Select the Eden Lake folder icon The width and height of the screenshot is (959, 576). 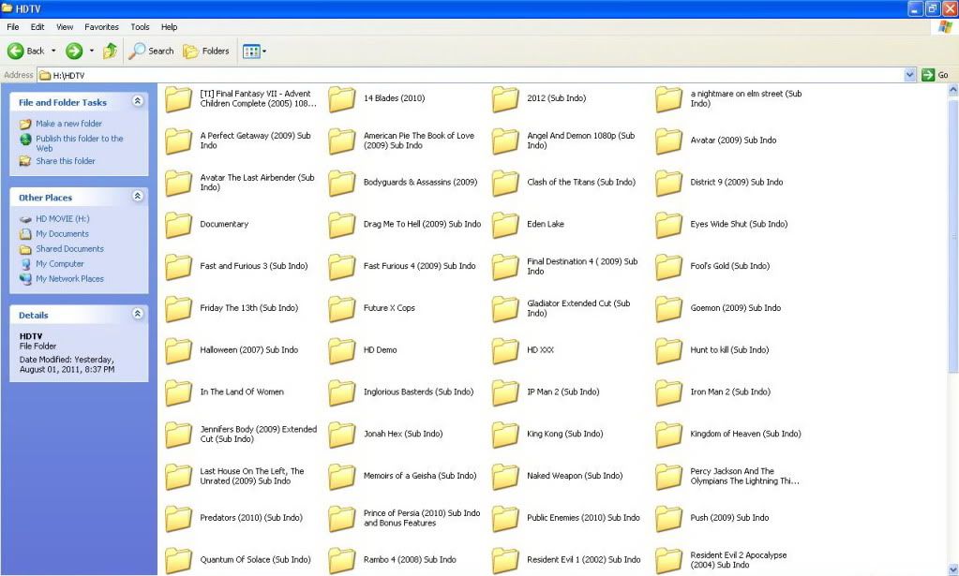506,225
